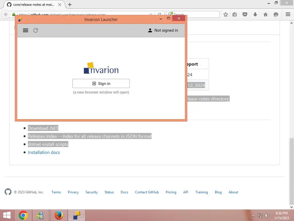This screenshot has height=221, width=294.
Task: Open the Security footer link
Action: [x=92, y=192]
